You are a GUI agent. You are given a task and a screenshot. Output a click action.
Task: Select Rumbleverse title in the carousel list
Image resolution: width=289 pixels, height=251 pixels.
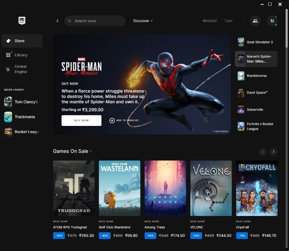point(257,76)
